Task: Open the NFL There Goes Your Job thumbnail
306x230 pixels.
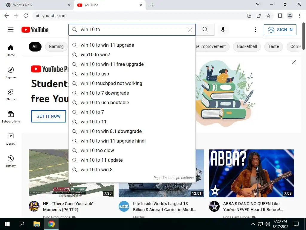Action: (49, 173)
